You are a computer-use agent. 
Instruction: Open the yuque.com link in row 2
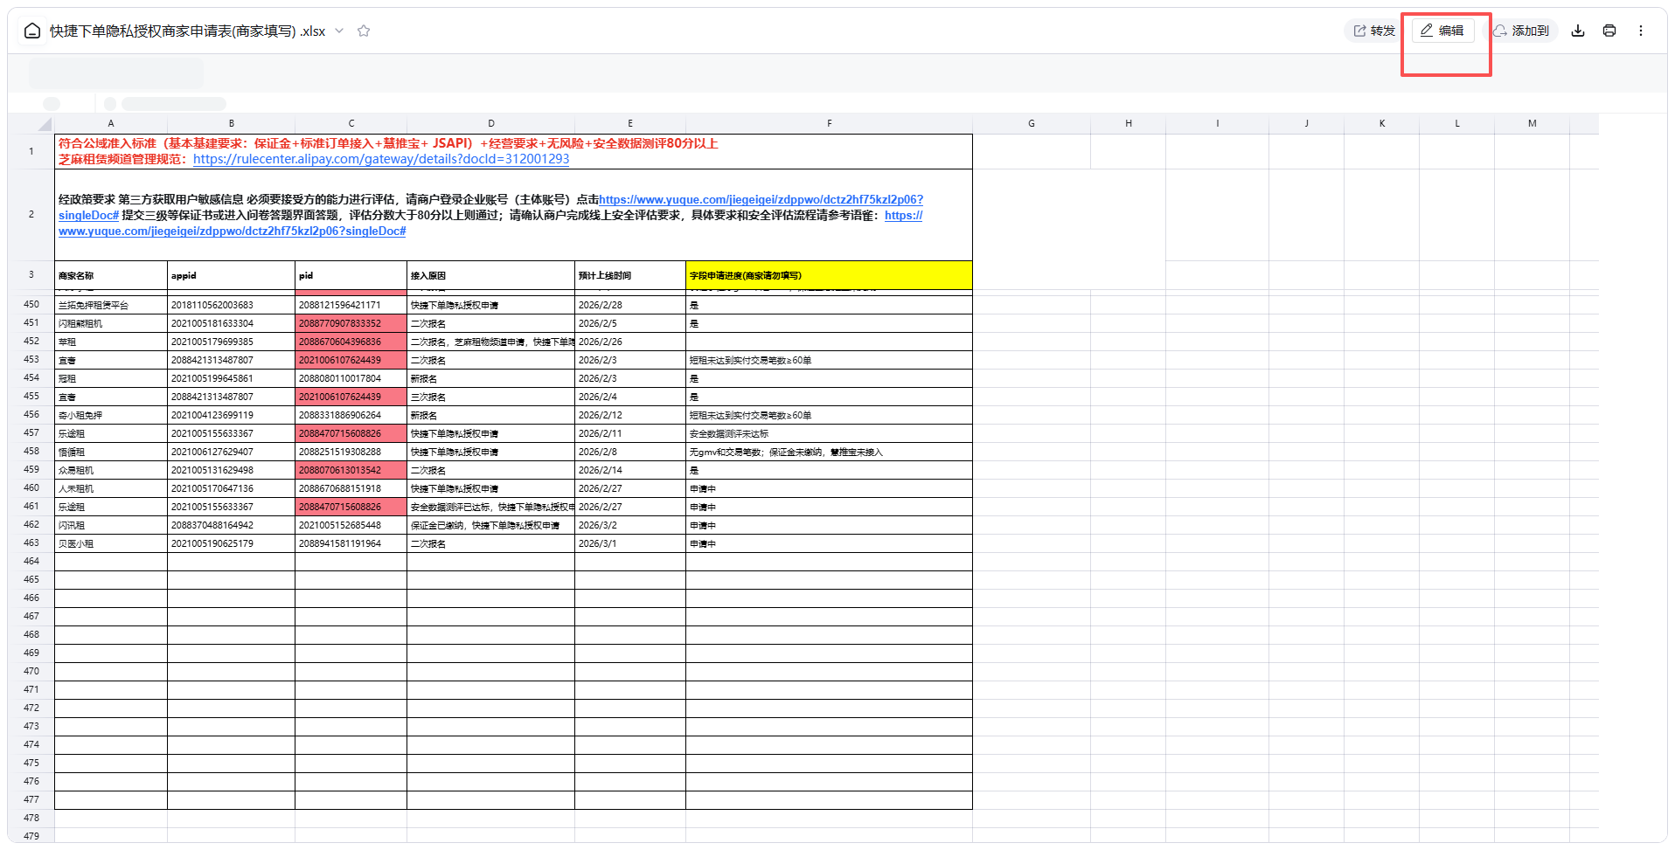coord(760,199)
